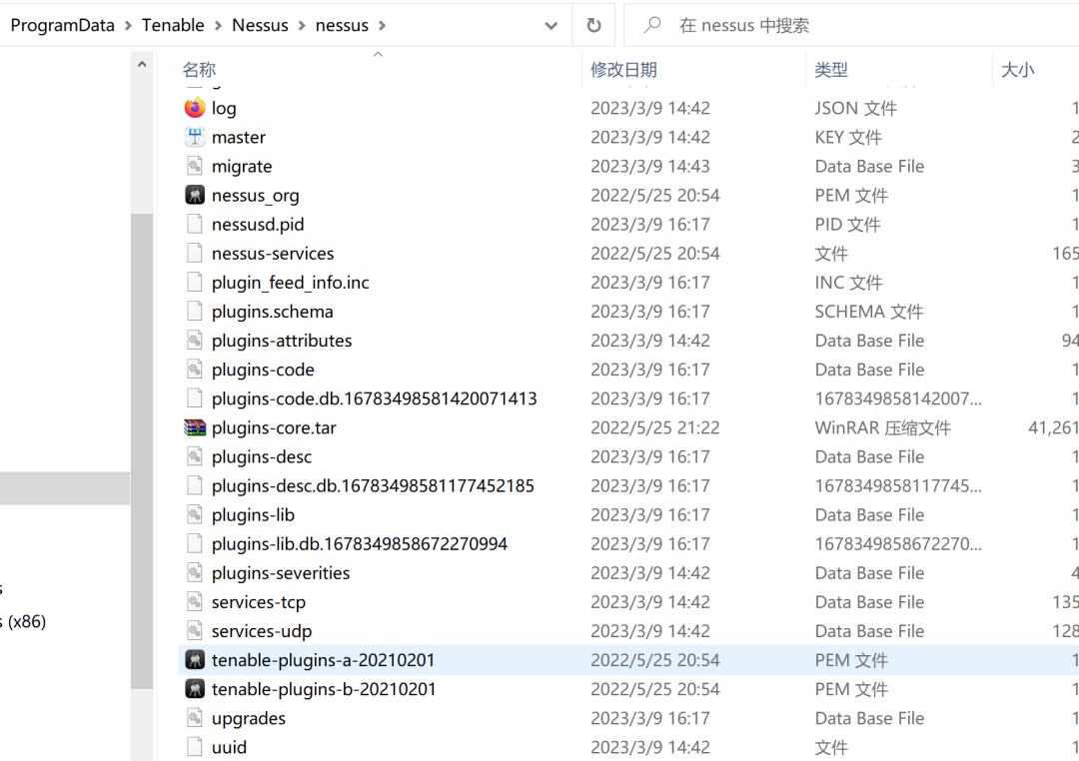
Task: Click the nessus_org PEM file icon
Action: (195, 196)
